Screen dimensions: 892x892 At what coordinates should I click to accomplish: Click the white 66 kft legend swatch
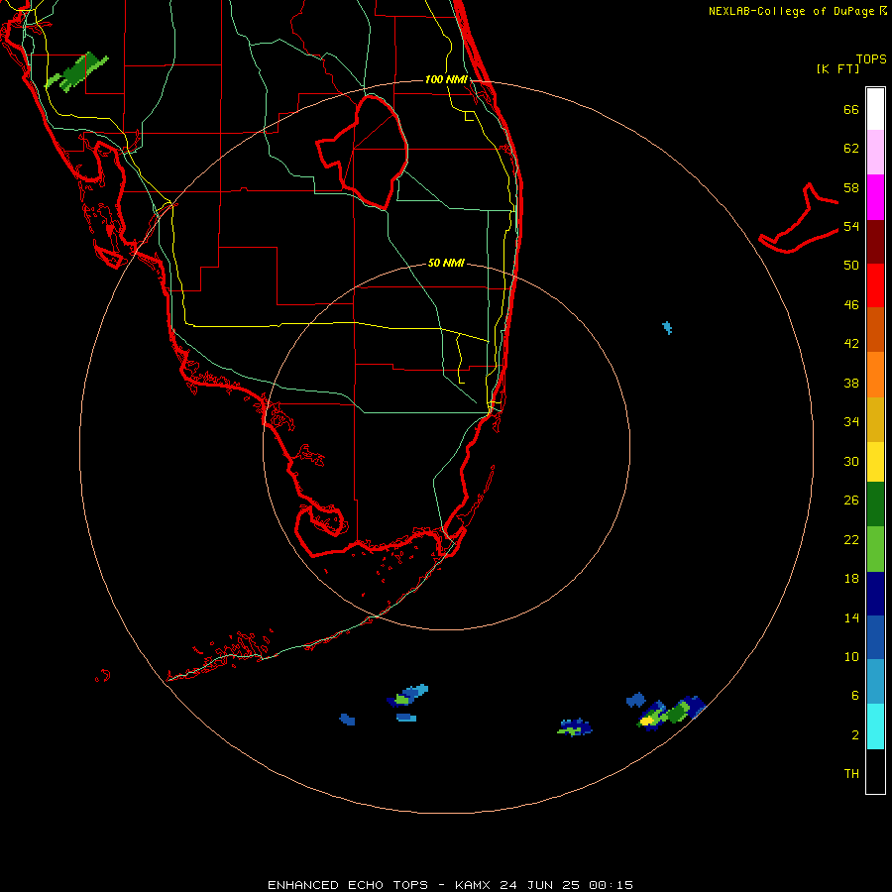(875, 109)
